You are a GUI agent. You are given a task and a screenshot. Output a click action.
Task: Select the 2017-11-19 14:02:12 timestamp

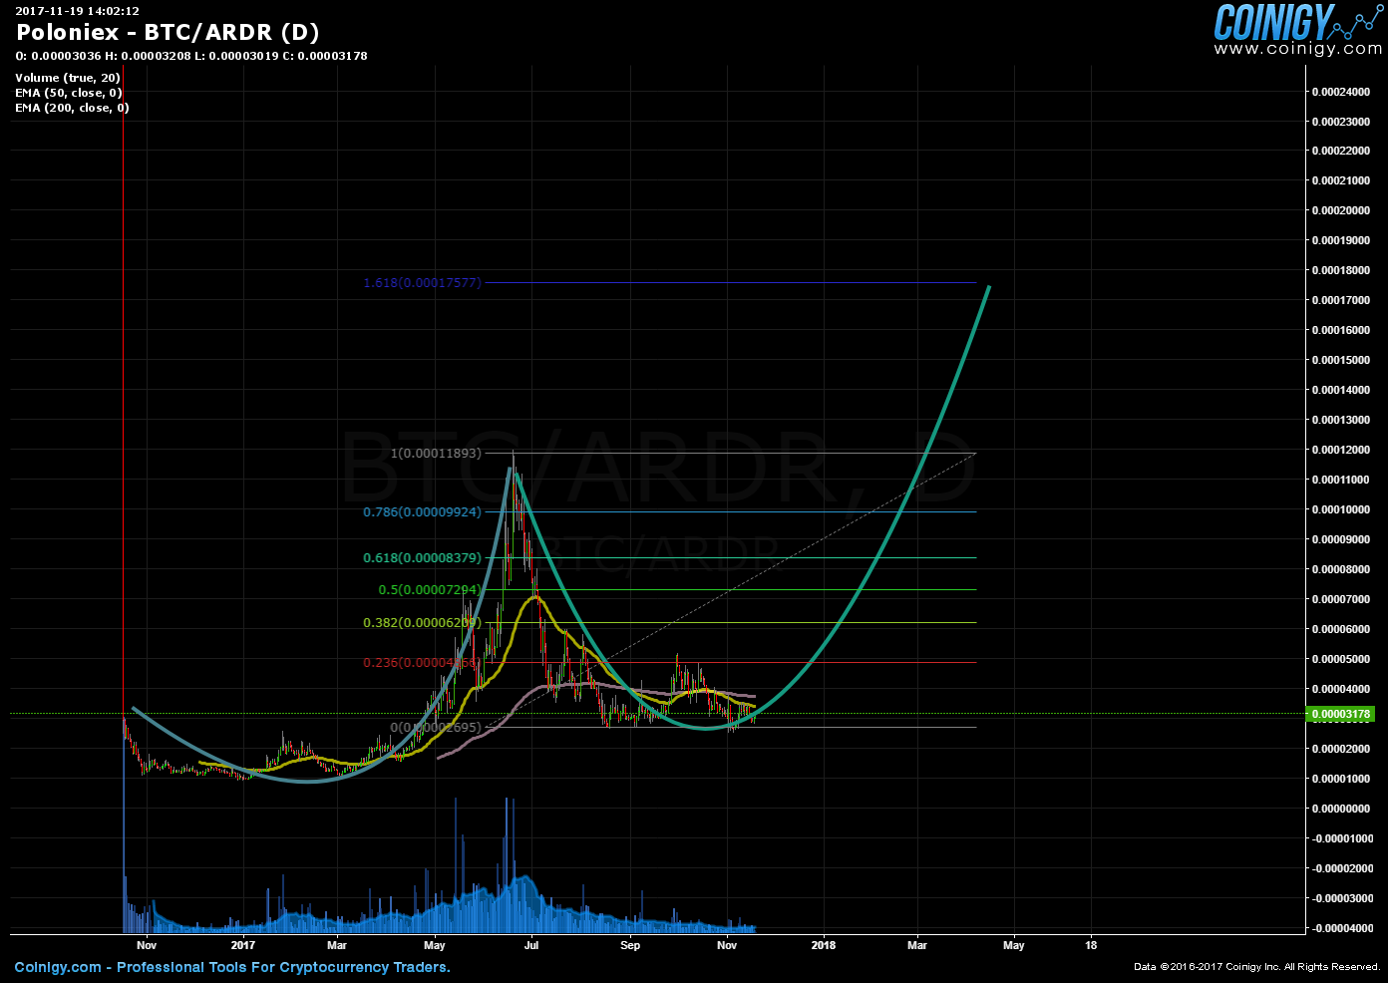pos(77,11)
